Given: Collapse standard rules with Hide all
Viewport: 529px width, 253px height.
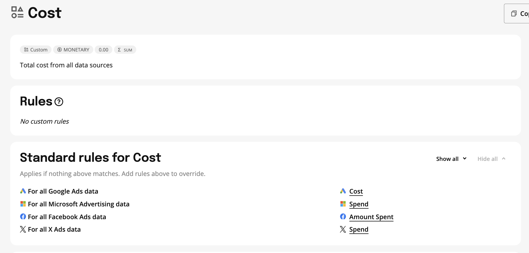Looking at the screenshot, I should [487, 159].
